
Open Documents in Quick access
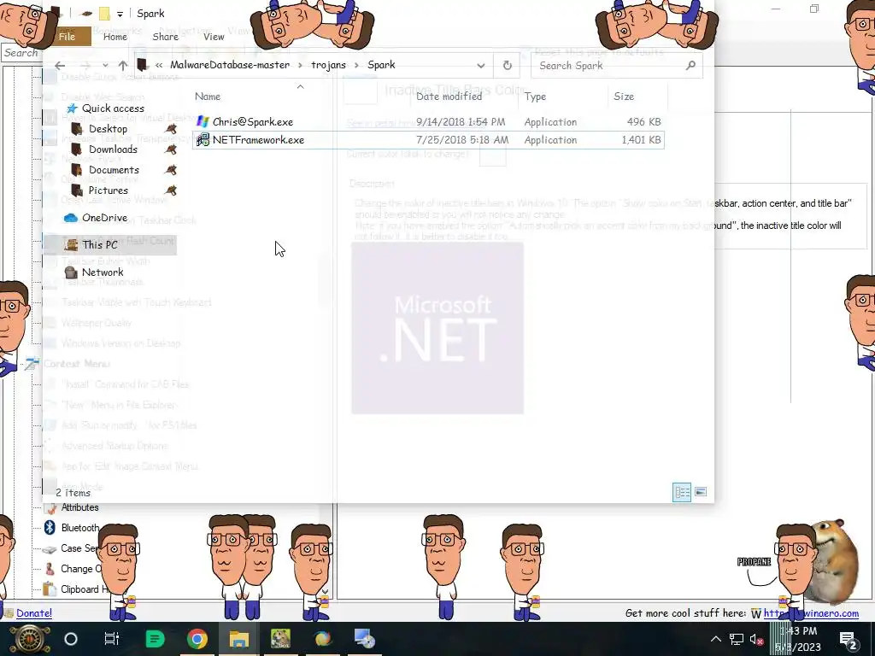point(114,170)
